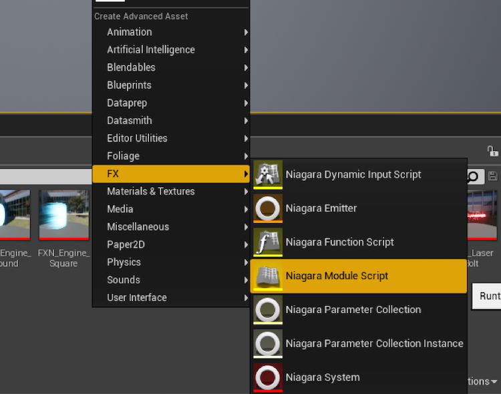
Task: Click the Niagara Dynamic Input Script icon
Action: pyautogui.click(x=268, y=175)
